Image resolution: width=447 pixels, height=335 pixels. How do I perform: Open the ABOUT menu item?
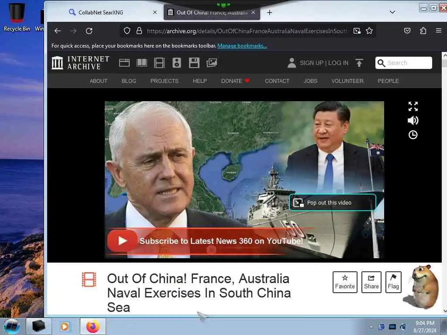[x=99, y=81]
